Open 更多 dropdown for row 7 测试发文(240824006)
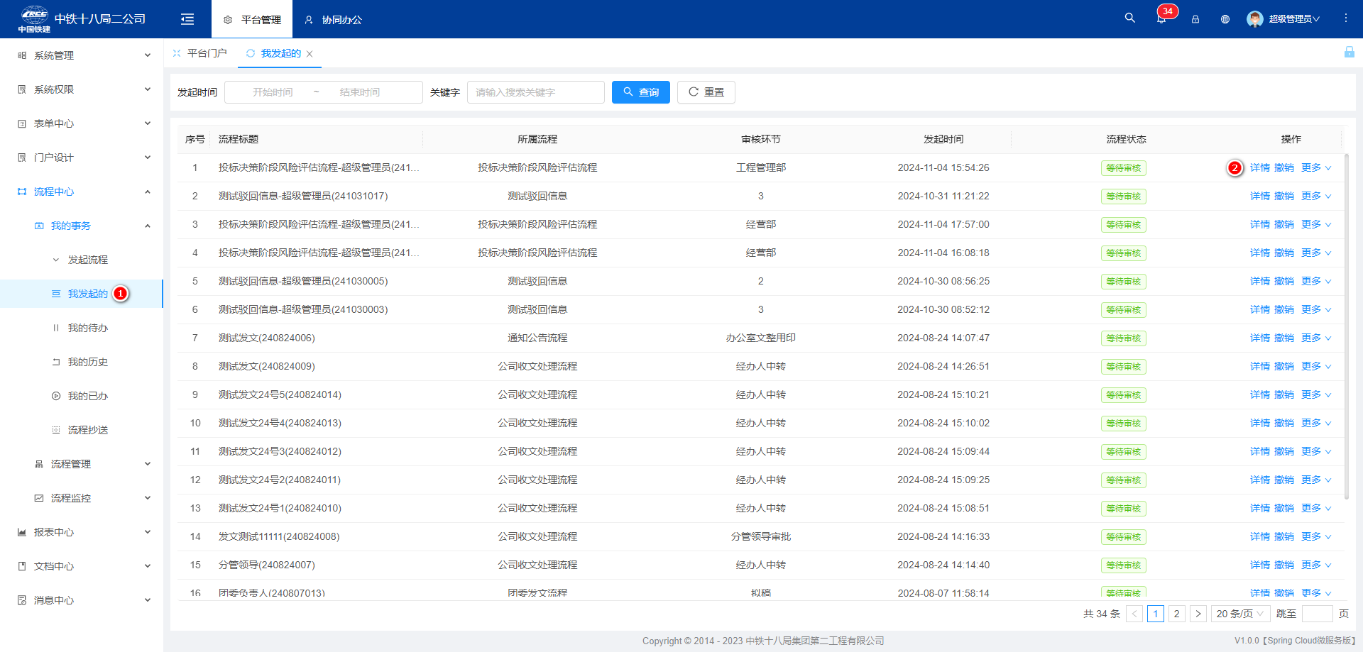Viewport: 1363px width, 652px height. coord(1316,338)
